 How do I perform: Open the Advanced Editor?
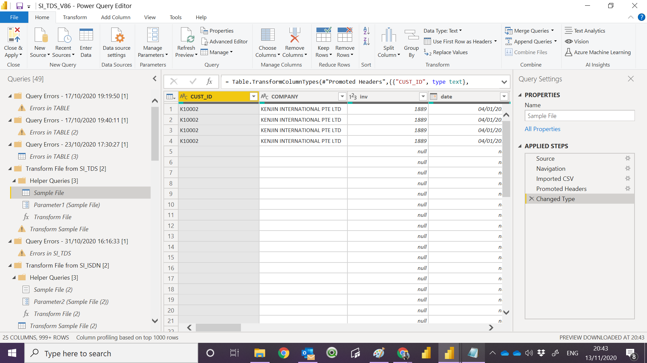(224, 41)
